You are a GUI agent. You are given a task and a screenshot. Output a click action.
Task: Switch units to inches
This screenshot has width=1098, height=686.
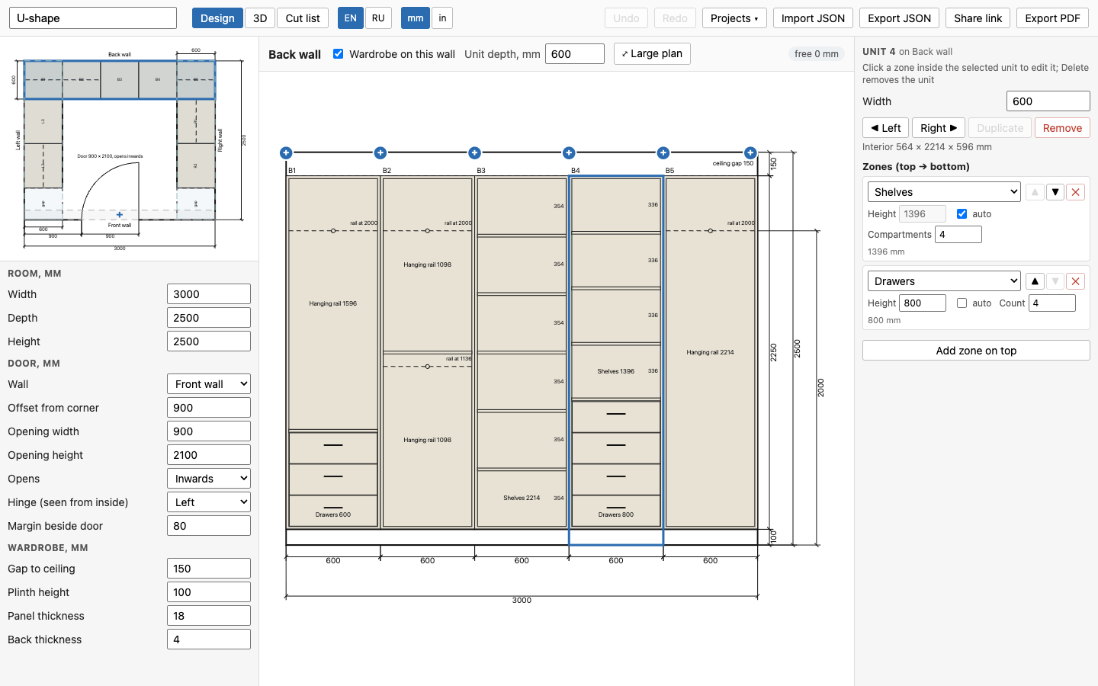[442, 18]
